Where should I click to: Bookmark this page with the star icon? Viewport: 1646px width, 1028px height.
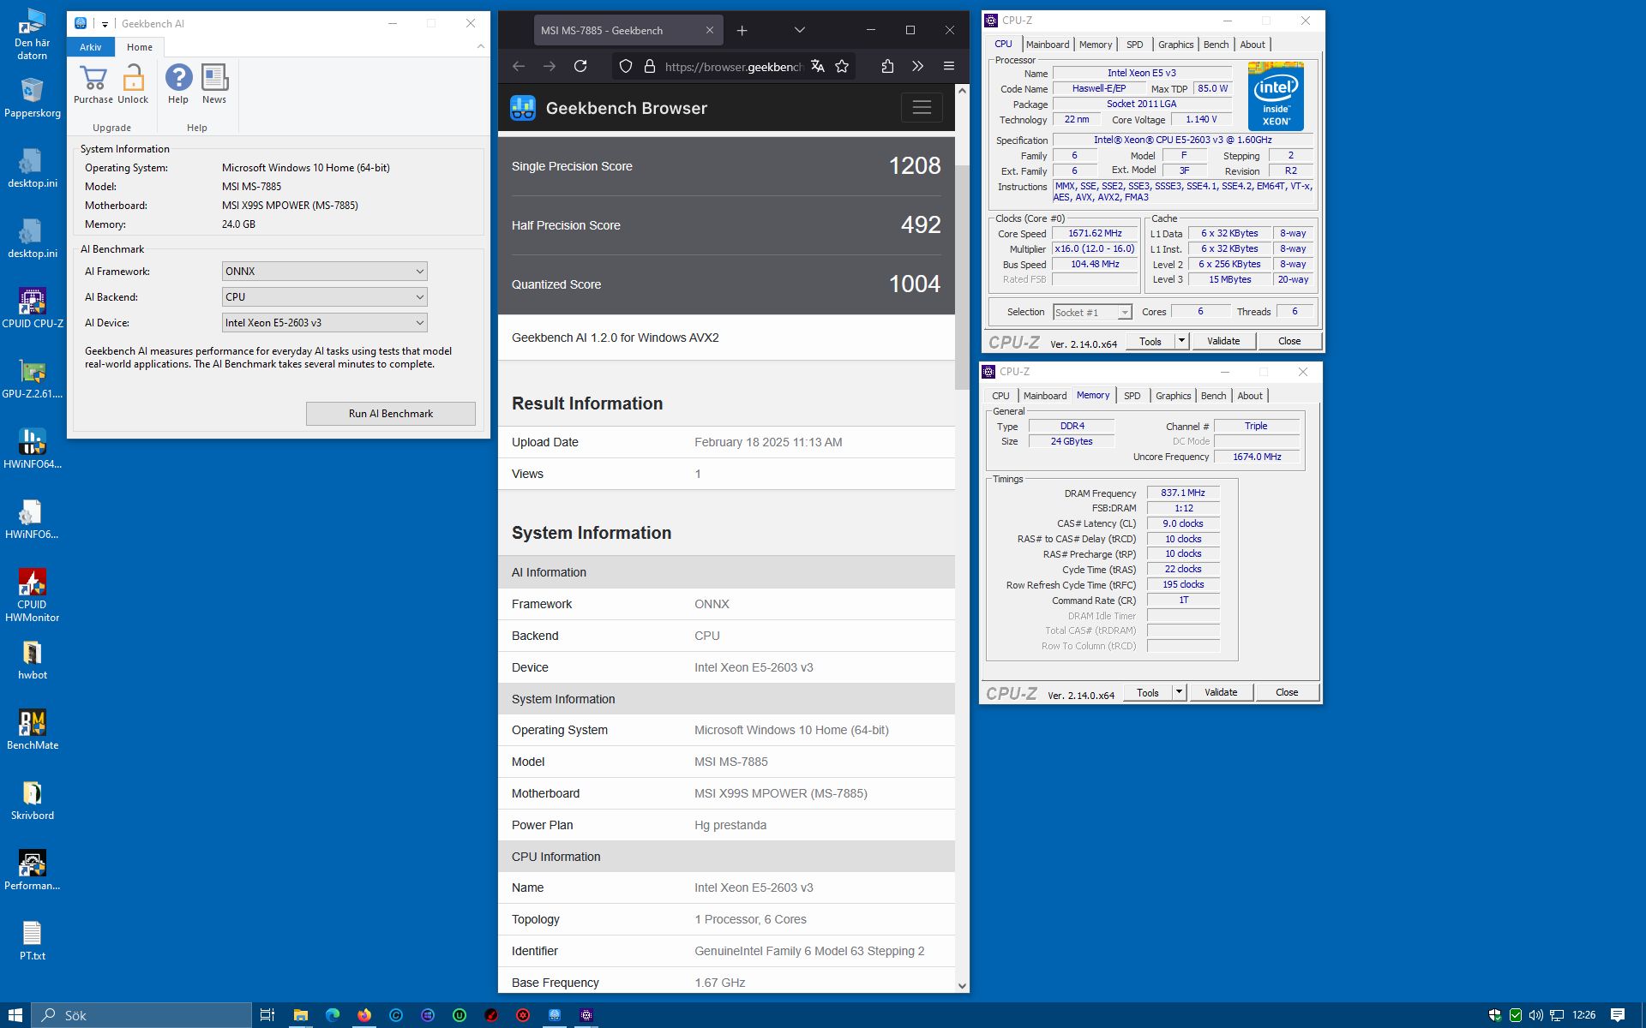[842, 66]
